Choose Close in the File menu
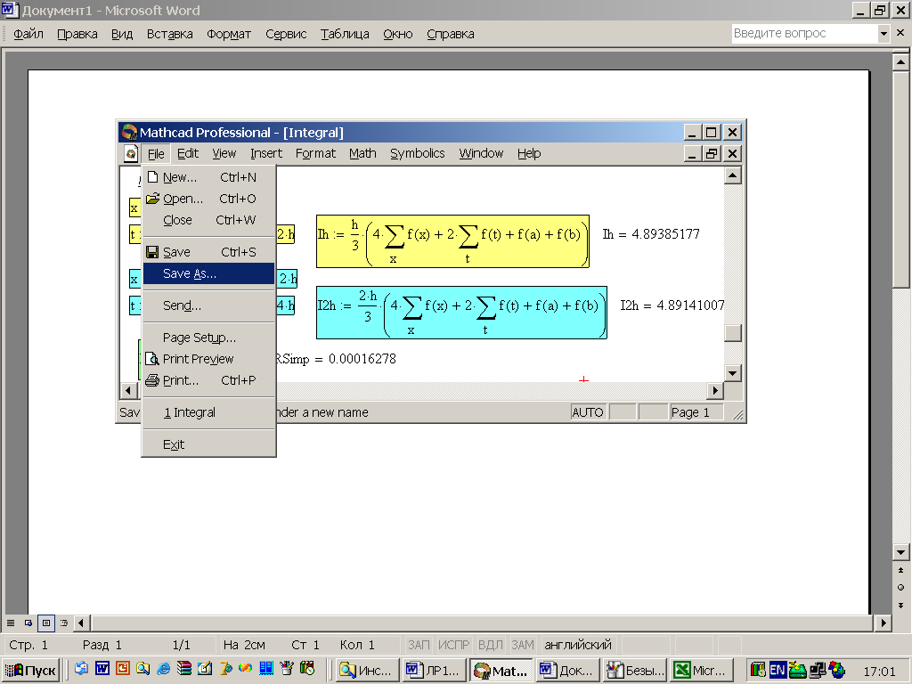The image size is (912, 684). click(x=208, y=220)
